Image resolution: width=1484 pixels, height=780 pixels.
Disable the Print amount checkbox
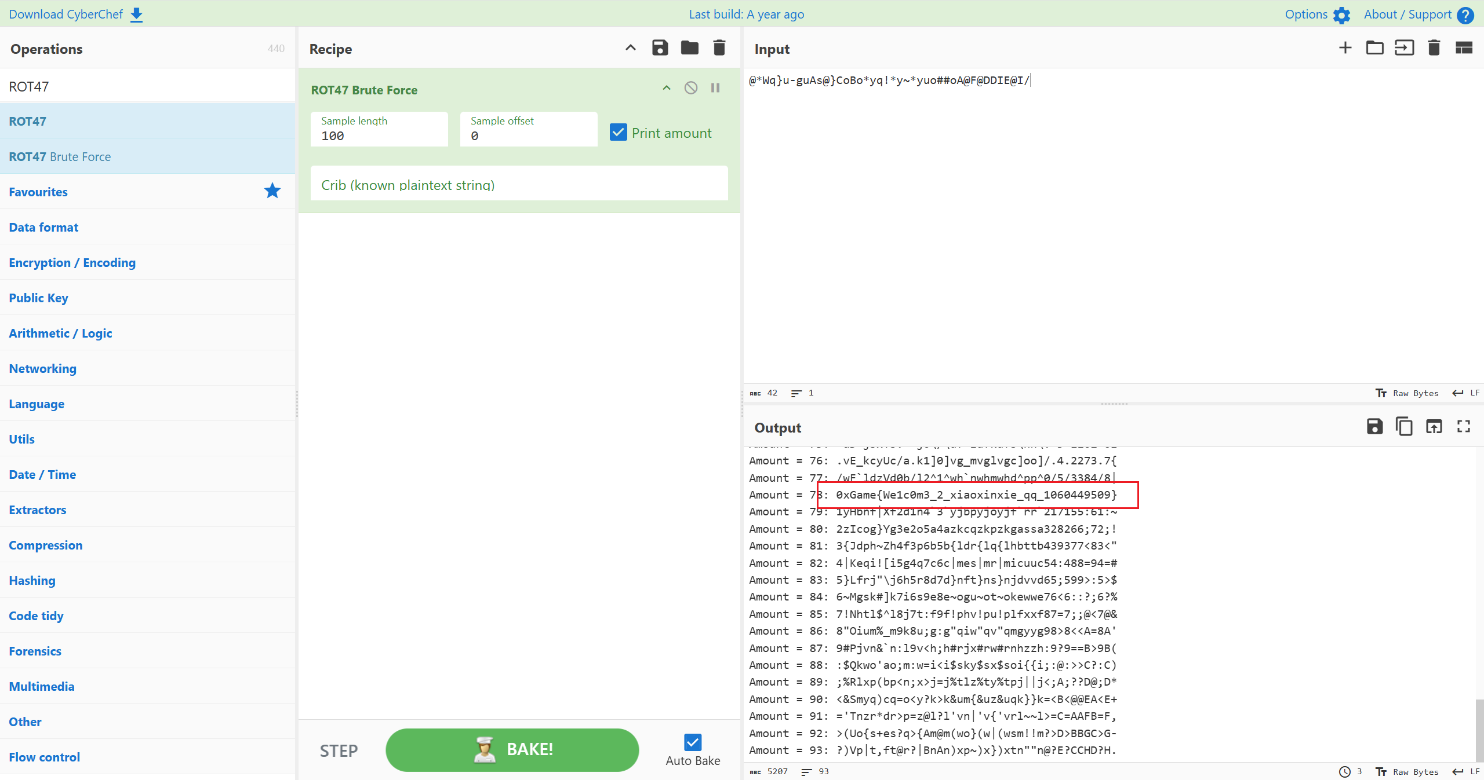[x=617, y=132]
